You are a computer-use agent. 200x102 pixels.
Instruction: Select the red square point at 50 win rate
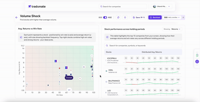(59, 68)
